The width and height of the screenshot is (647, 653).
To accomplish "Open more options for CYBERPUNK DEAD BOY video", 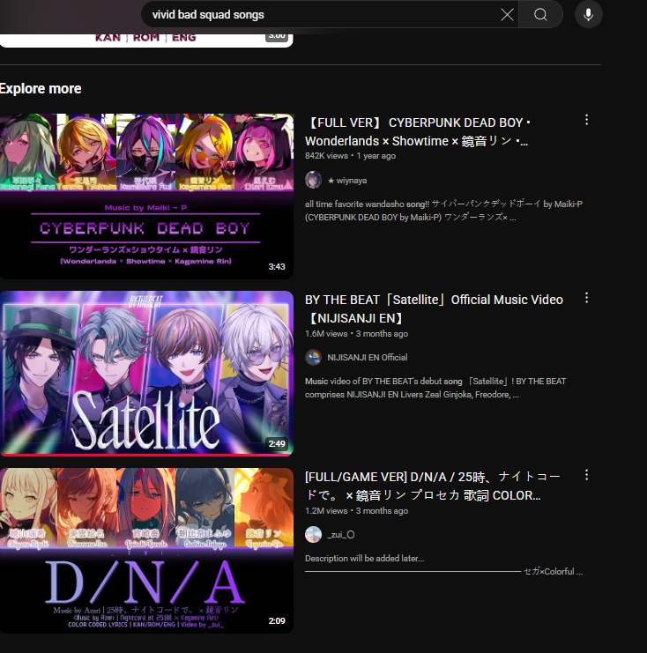I will click(586, 120).
